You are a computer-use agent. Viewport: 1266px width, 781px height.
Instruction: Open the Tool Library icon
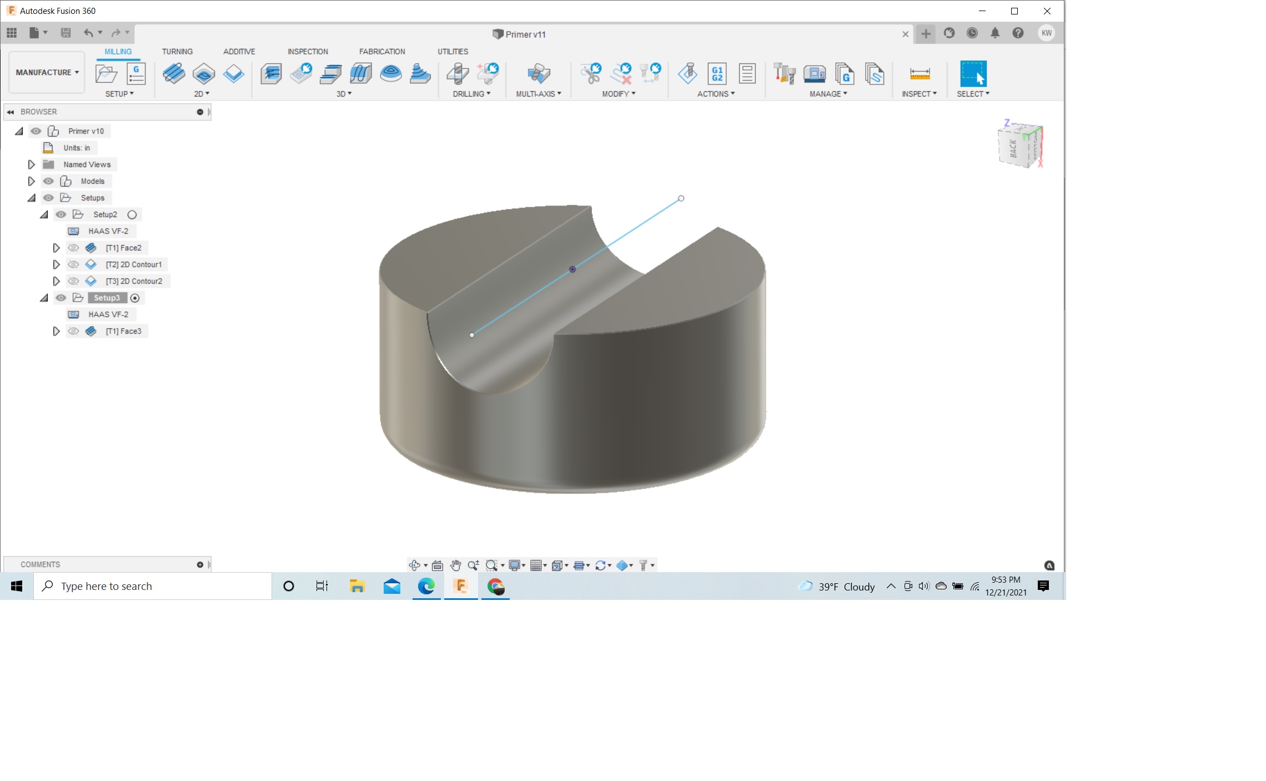785,74
